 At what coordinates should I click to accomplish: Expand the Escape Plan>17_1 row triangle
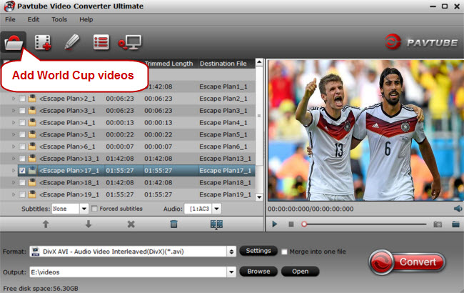14,170
